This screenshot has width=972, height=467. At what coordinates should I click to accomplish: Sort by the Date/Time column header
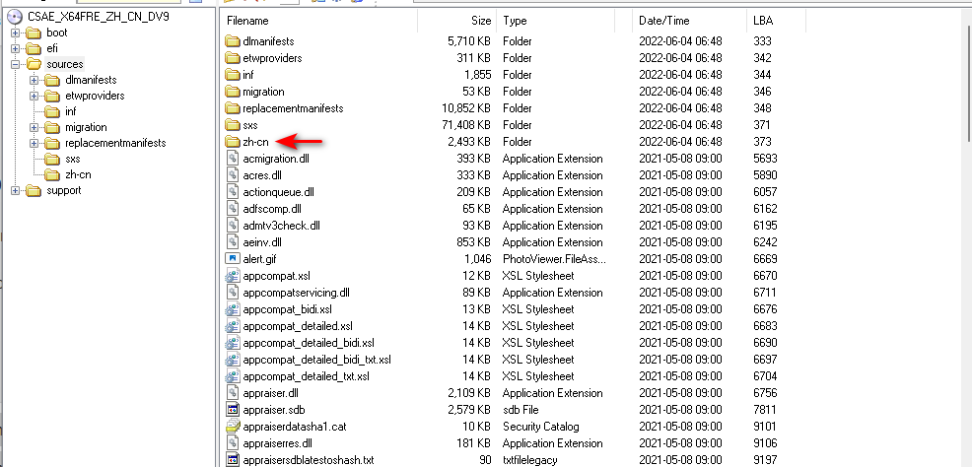(x=689, y=21)
